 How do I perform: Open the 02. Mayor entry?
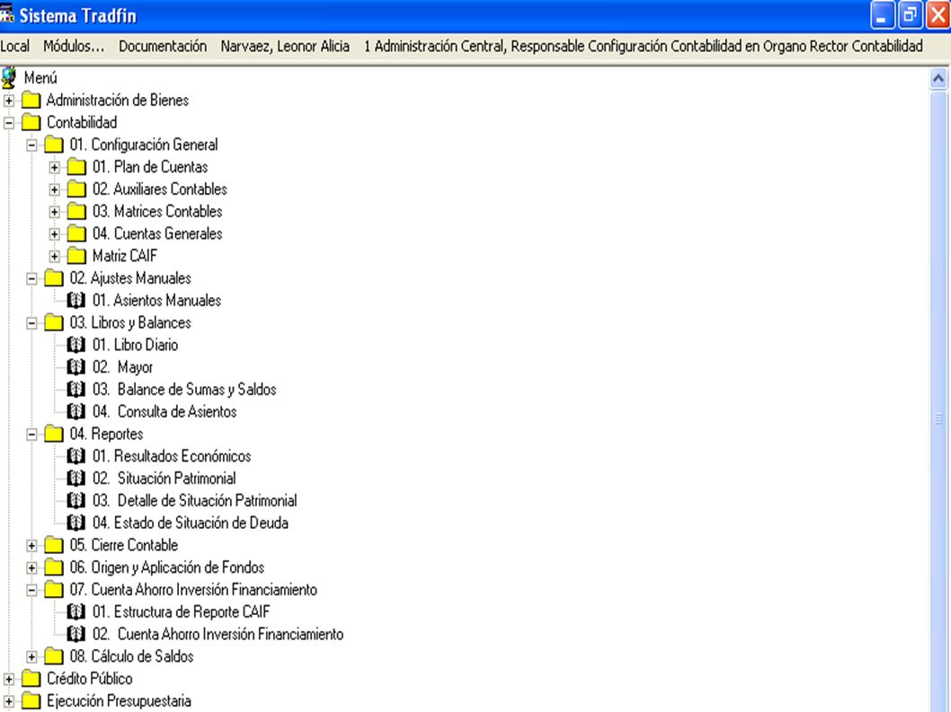coord(122,367)
